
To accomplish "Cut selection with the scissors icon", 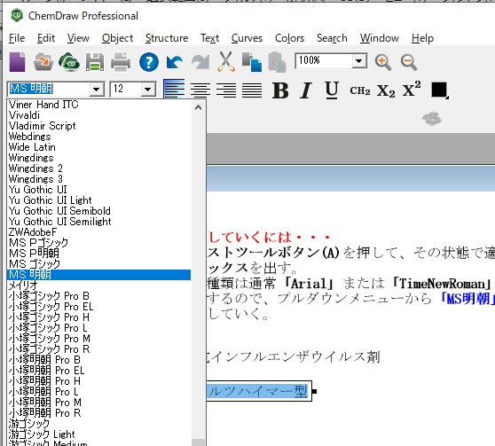I will pyautogui.click(x=226, y=62).
